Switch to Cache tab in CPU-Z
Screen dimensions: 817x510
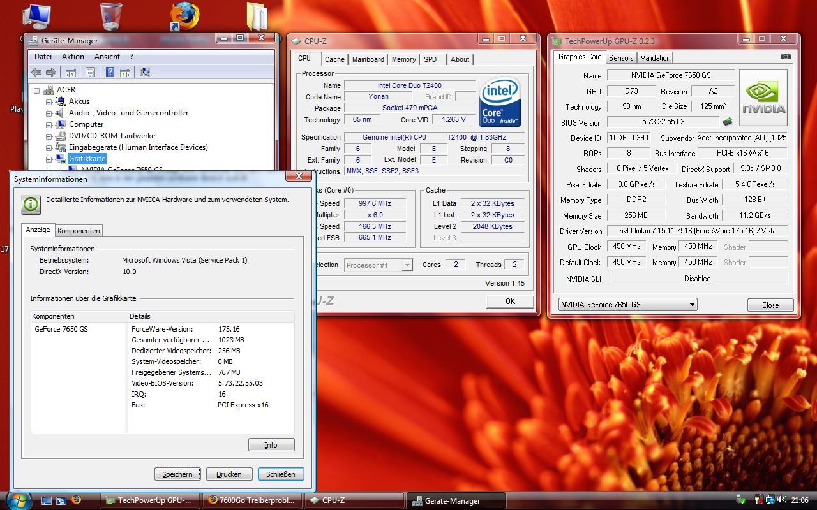coord(334,59)
